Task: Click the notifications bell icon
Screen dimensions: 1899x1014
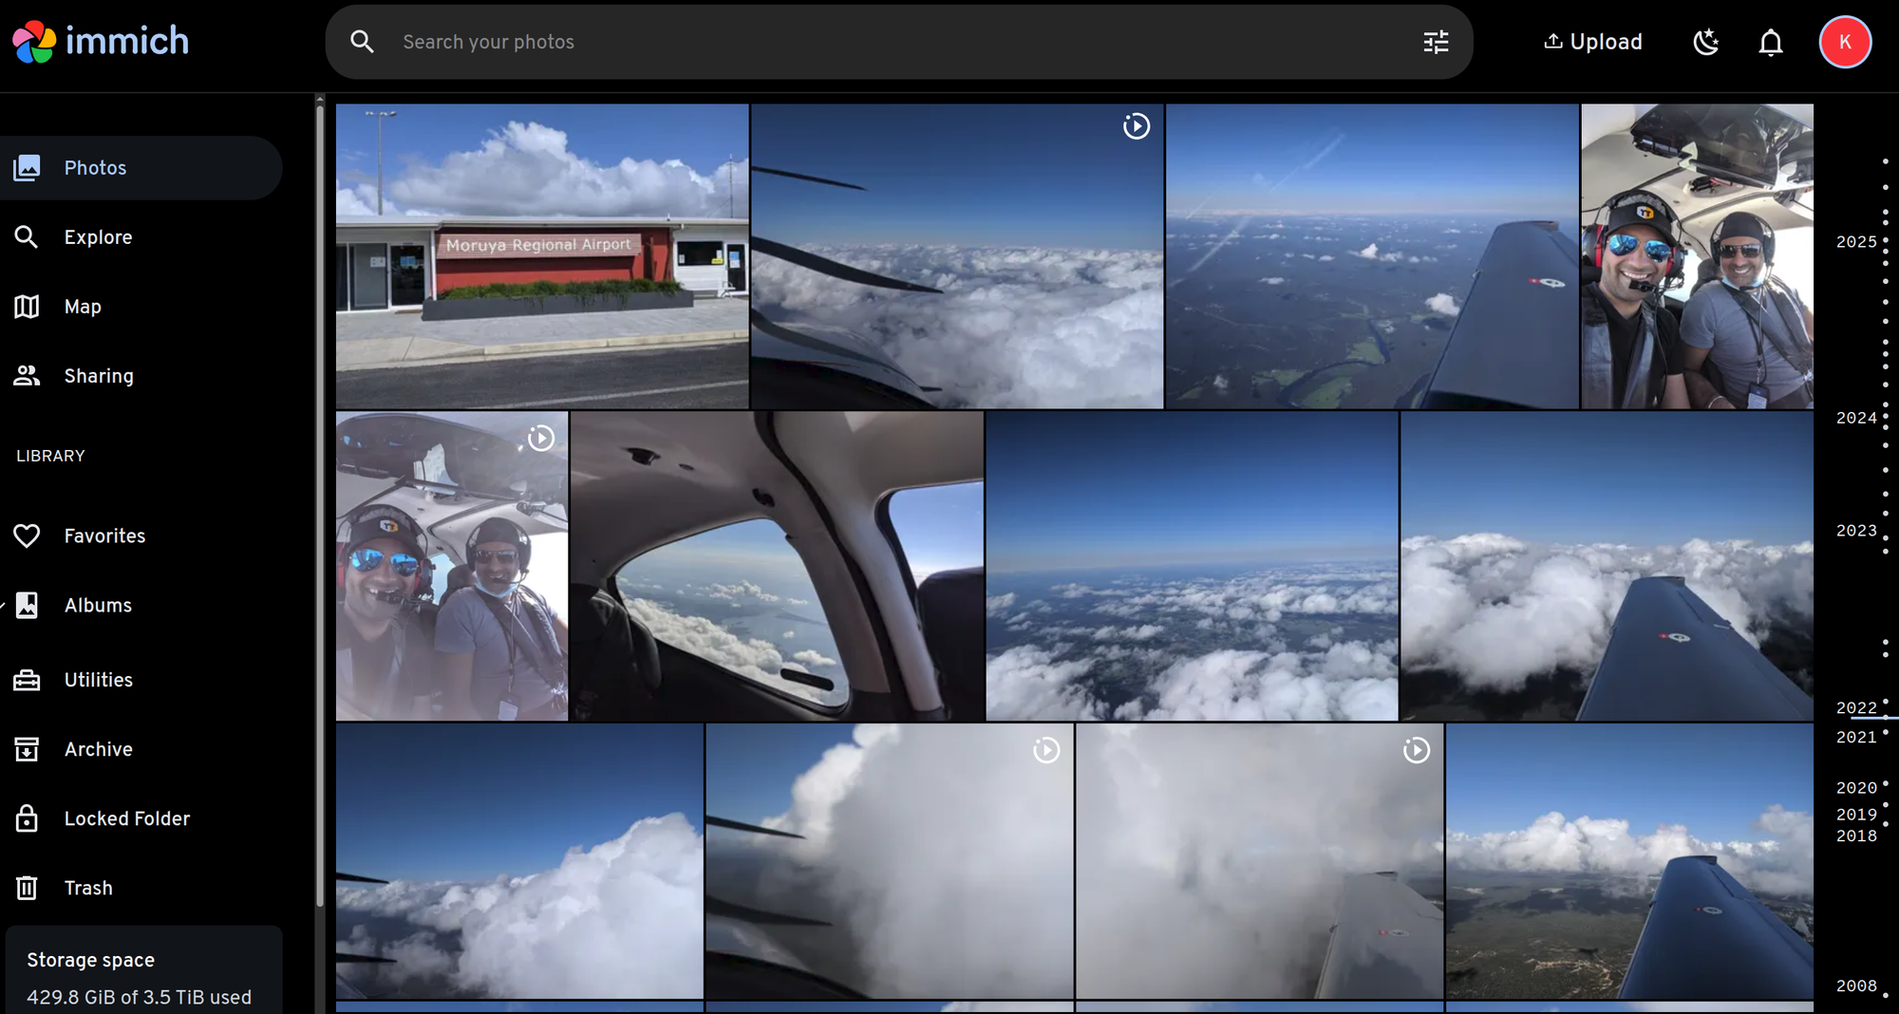Action: click(x=1770, y=42)
